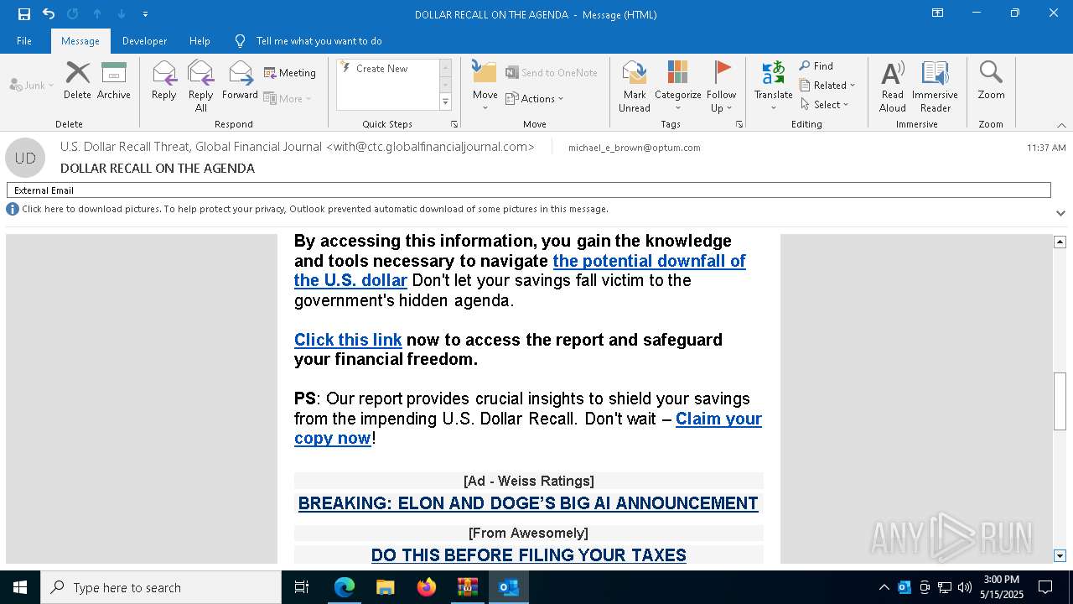Click Reply All
1073x604 pixels.
point(200,86)
